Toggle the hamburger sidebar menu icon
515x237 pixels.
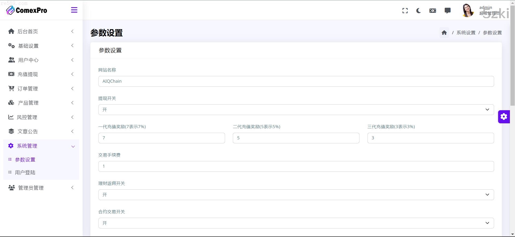click(x=74, y=10)
